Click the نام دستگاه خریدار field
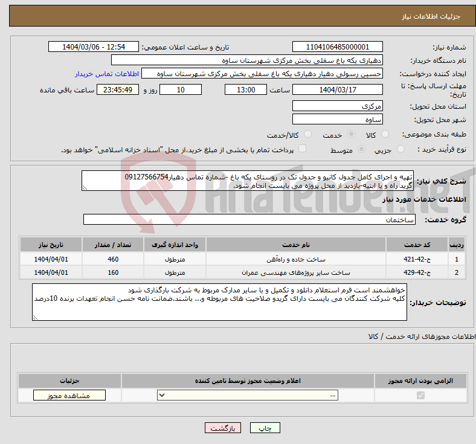The width and height of the screenshot is (476, 444). [x=247, y=60]
